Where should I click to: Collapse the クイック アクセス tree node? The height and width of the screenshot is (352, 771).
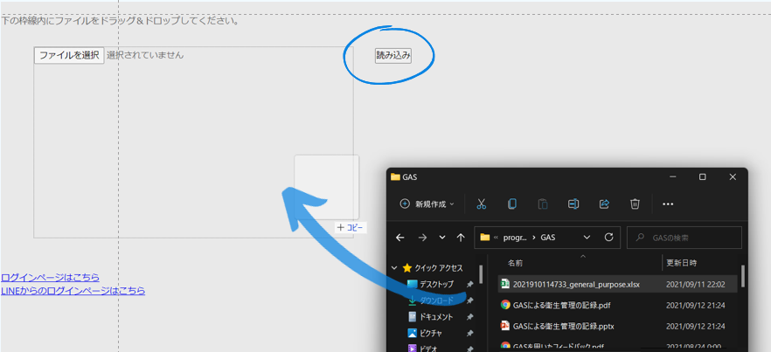(395, 268)
